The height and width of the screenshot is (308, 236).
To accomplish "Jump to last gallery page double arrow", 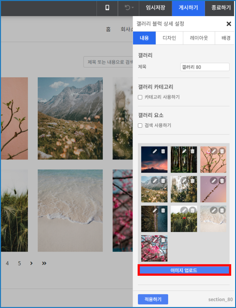I will point(44,263).
